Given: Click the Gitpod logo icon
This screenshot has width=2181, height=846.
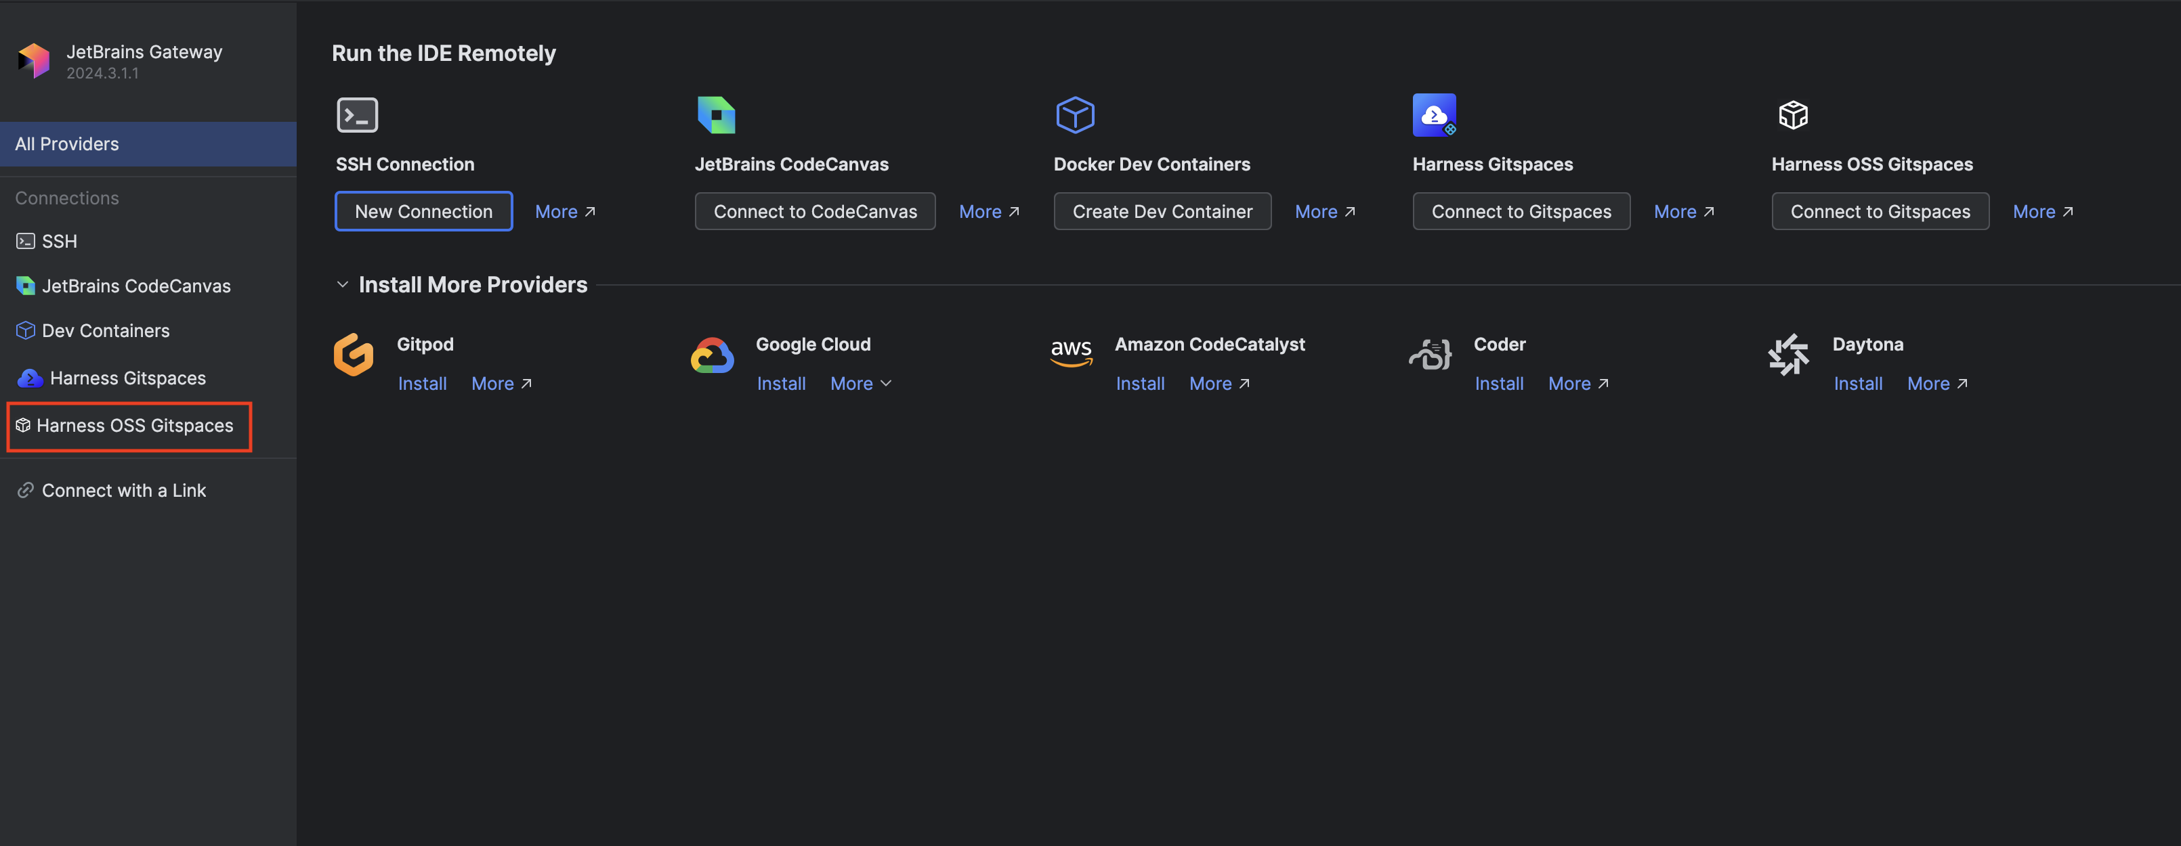Looking at the screenshot, I should pyautogui.click(x=354, y=355).
